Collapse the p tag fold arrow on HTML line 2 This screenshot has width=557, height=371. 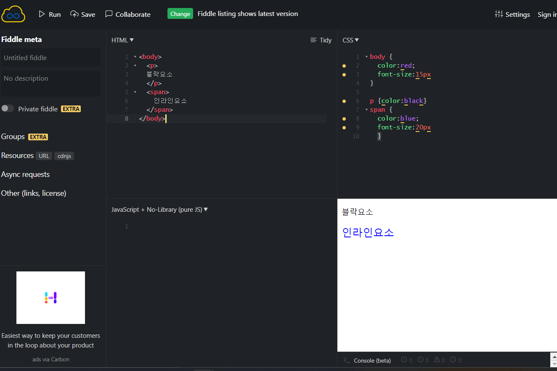135,66
